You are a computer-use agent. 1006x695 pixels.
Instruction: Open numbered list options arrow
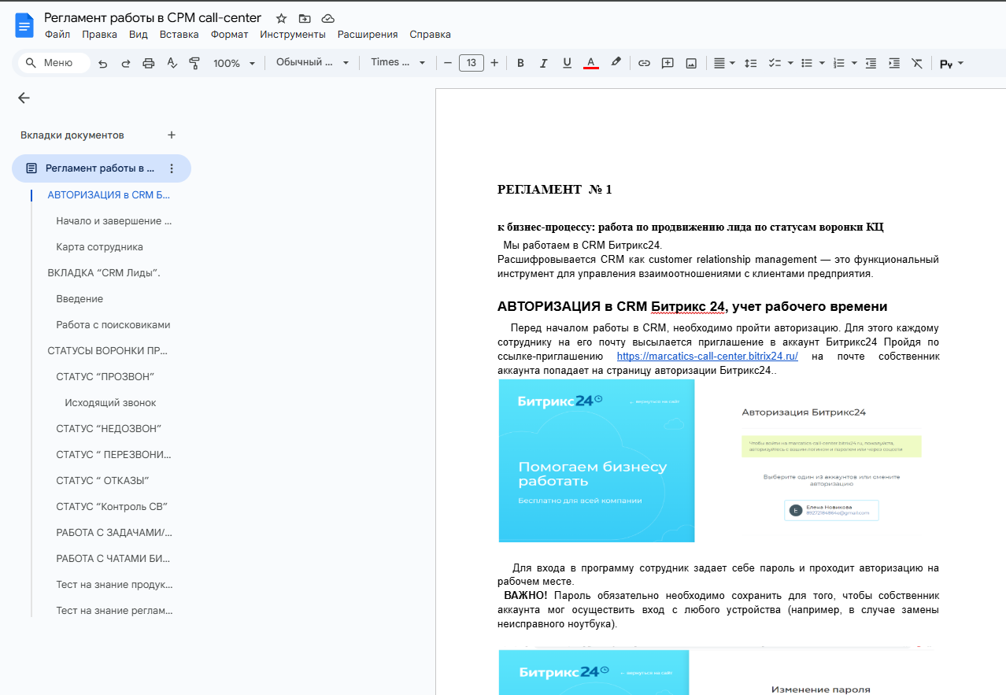pos(854,63)
